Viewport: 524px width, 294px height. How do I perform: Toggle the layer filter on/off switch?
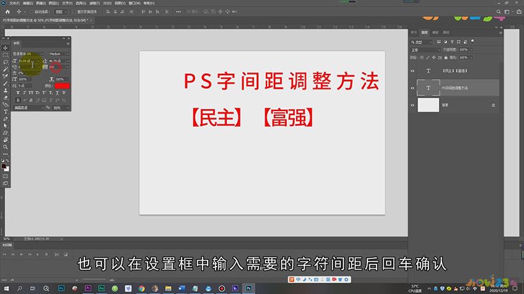tap(472, 41)
